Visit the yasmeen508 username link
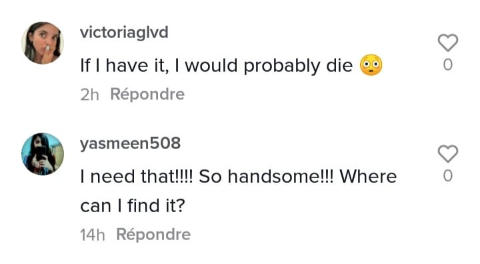 pyautogui.click(x=131, y=144)
